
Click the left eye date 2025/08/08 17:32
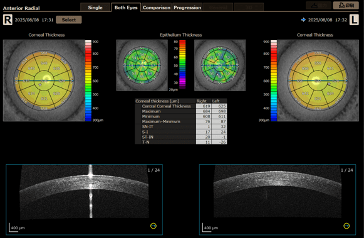pyautogui.click(x=328, y=20)
